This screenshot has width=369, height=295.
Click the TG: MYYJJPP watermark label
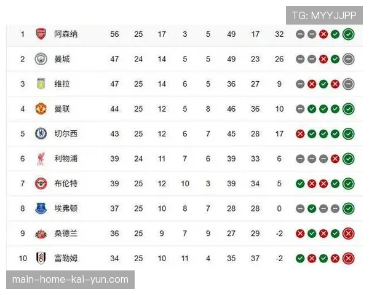coord(323,15)
